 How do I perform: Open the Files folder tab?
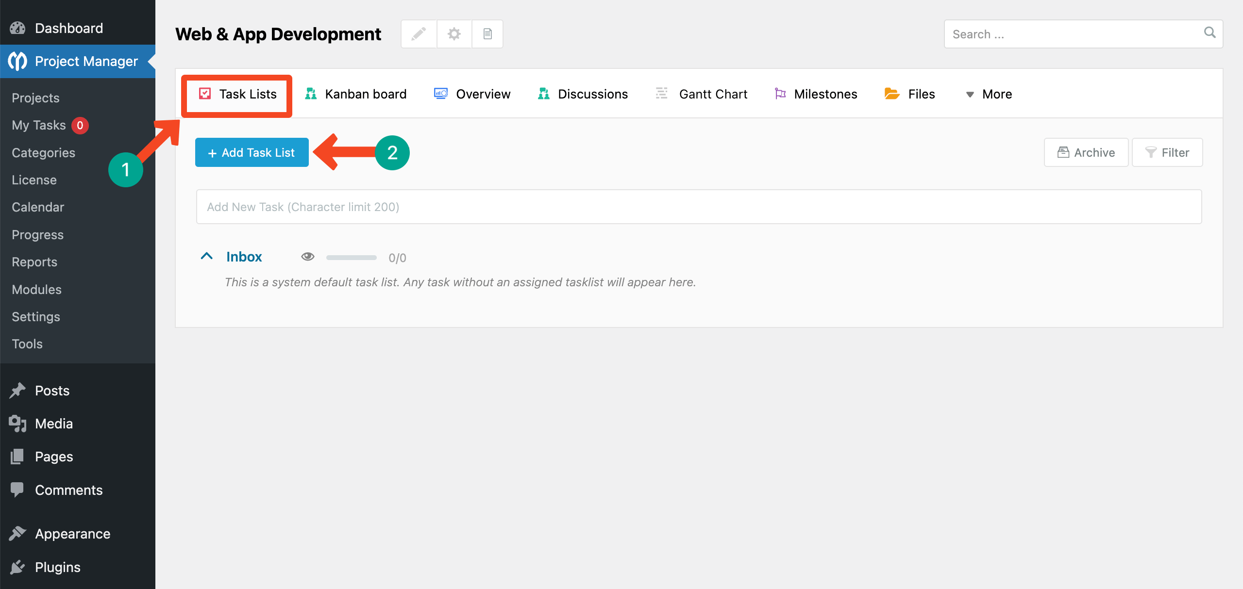[x=910, y=94]
